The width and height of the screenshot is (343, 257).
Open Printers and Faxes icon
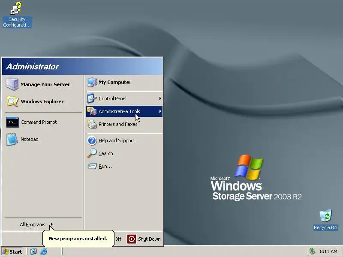coord(92,124)
